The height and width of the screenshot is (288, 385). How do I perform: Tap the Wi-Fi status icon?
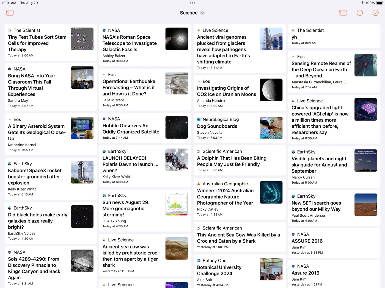click(x=362, y=3)
